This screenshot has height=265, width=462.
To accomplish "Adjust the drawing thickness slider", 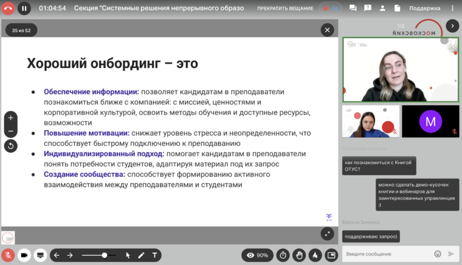I will [105, 255].
